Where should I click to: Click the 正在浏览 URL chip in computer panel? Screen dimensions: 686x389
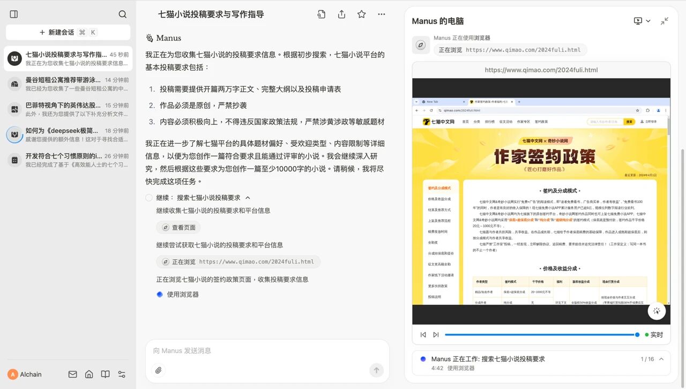[x=510, y=50]
